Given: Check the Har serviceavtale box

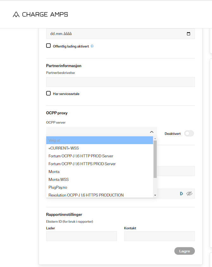Looking at the screenshot, I should click(x=48, y=93).
